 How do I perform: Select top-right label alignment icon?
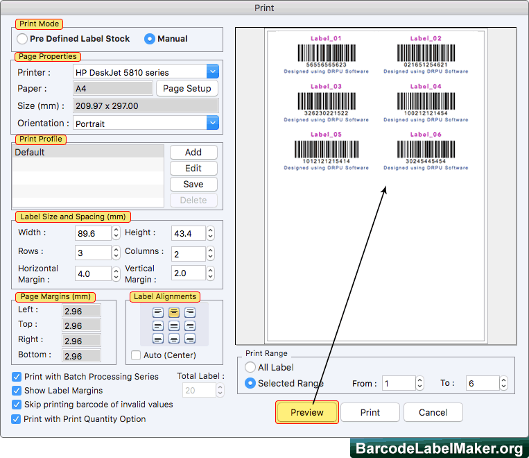[x=190, y=312]
